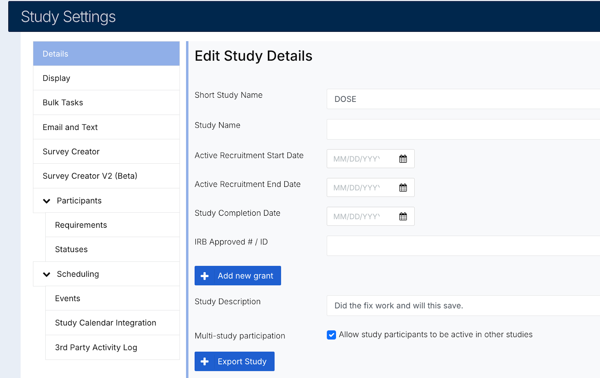
Task: Click plus icon on Add new grant
Action: 204,276
